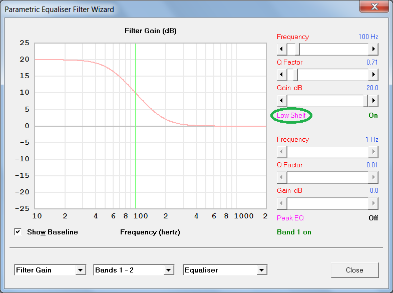Click right arrow of Band 2 Q Factor slider
The image size is (393, 293).
(373, 177)
